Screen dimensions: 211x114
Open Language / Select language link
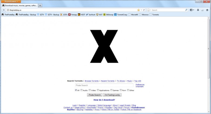point(99,105)
